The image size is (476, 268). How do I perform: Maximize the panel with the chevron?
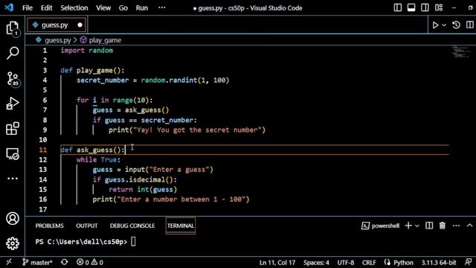click(x=469, y=226)
